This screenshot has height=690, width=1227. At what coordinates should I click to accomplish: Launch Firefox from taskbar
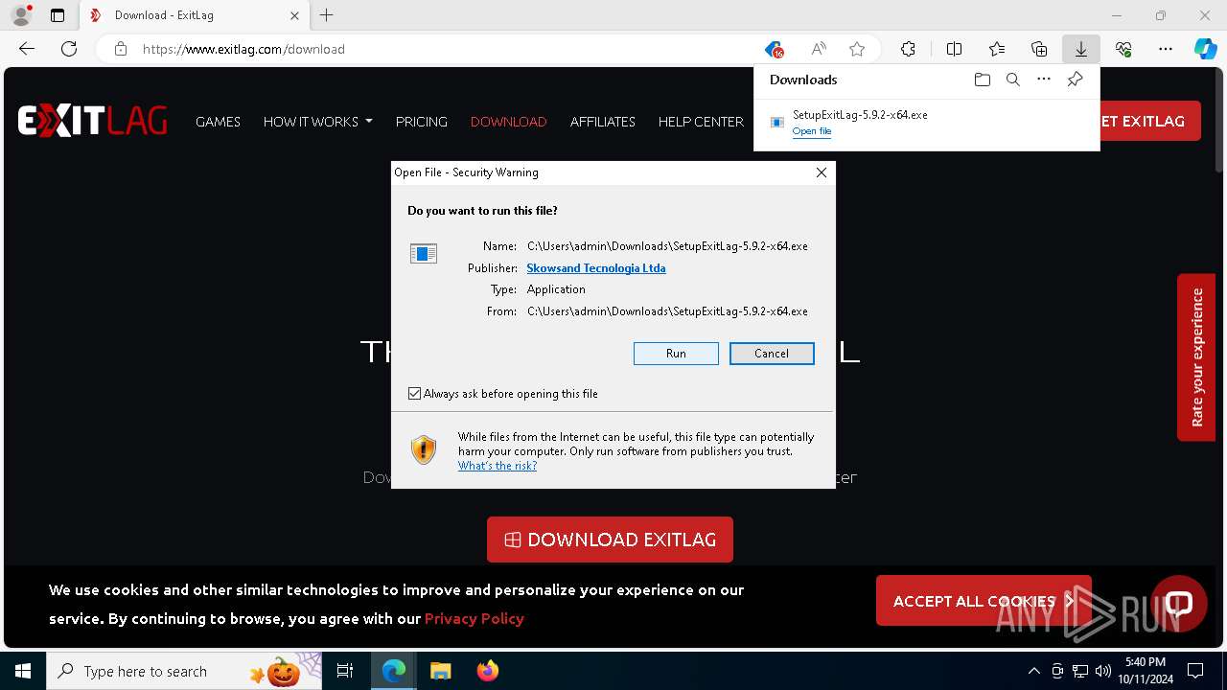coord(487,671)
